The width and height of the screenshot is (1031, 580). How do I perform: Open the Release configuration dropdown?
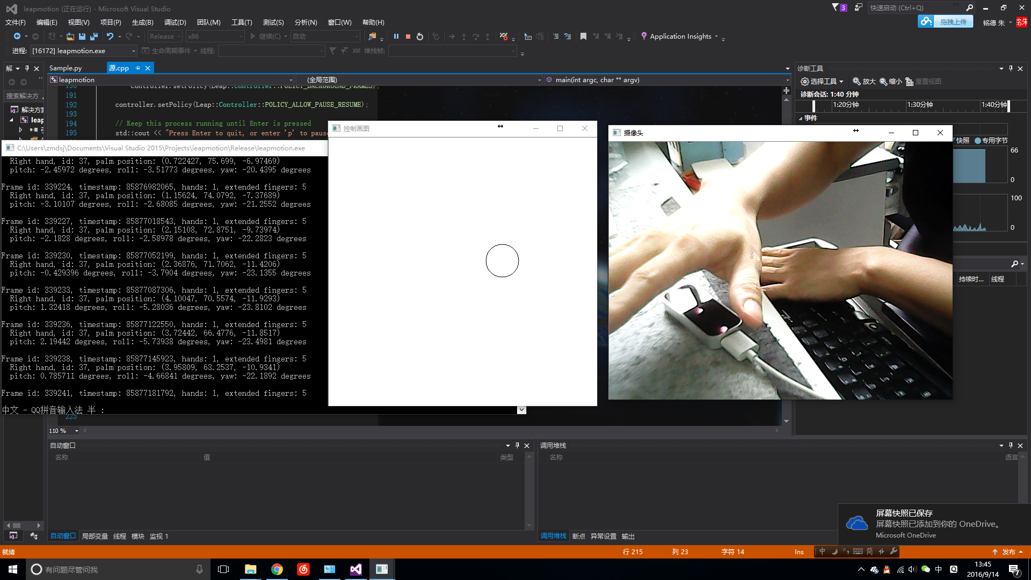pyautogui.click(x=165, y=37)
